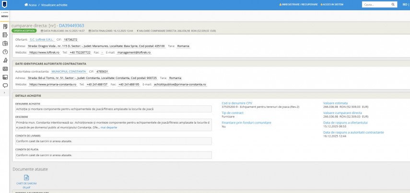410x193 pixels.
Task: Click the monitor panel icon in sidebar
Action: point(5,77)
